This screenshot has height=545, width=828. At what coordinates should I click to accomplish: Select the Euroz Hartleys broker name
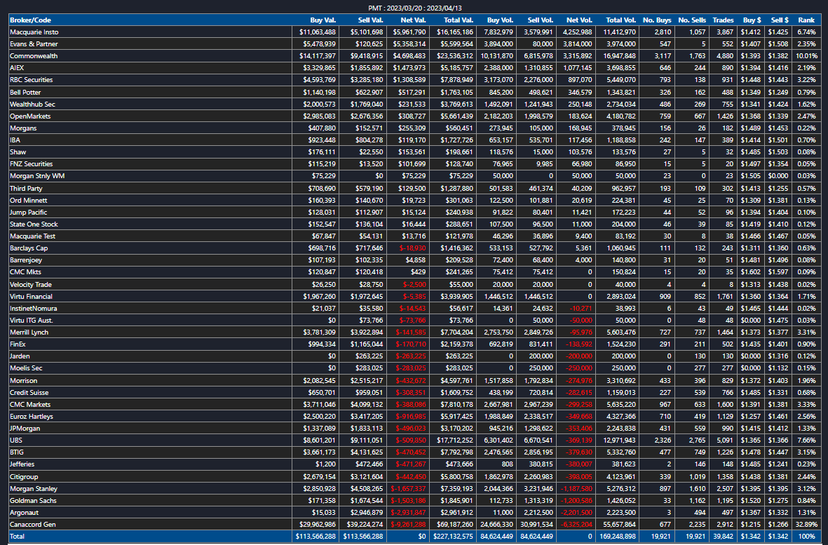[31, 417]
